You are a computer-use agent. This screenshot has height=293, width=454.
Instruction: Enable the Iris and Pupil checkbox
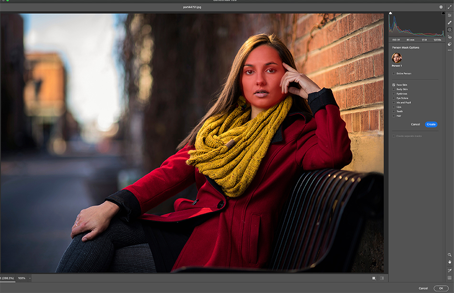pyautogui.click(x=393, y=102)
